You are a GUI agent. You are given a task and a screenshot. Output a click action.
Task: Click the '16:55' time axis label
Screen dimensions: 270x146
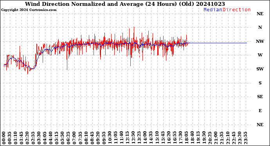[x=175, y=138]
